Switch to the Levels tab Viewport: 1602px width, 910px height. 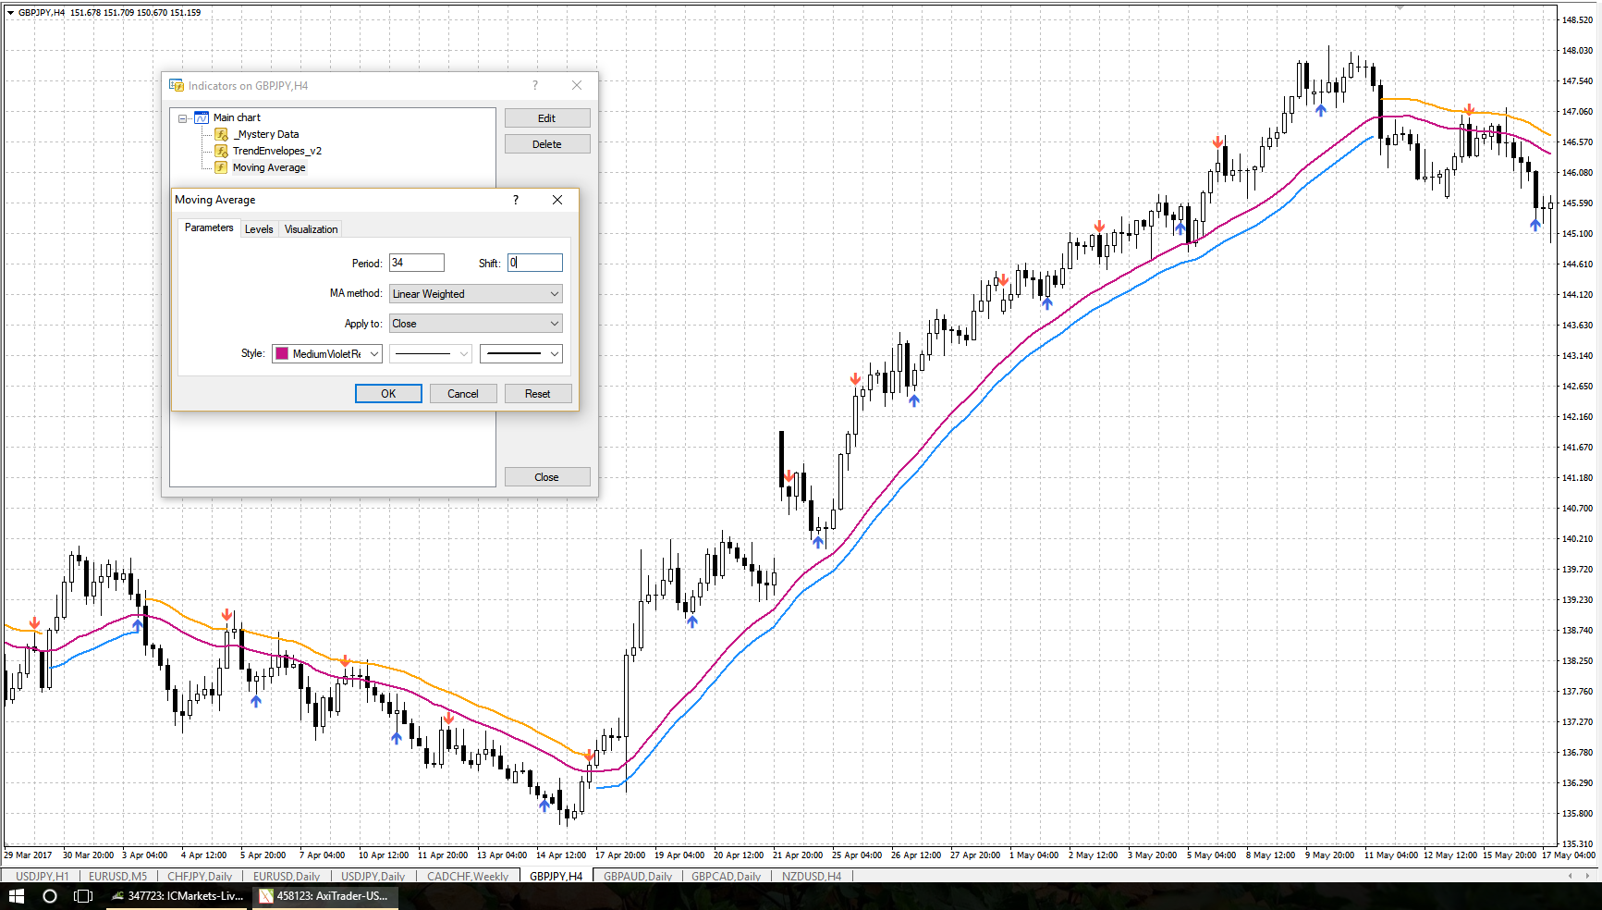pos(259,229)
